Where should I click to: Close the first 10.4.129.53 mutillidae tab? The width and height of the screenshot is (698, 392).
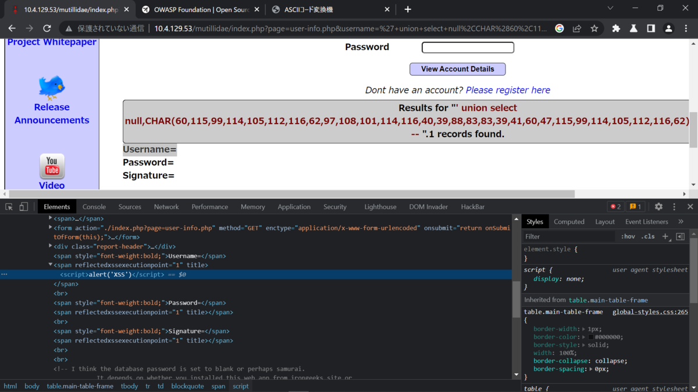click(127, 9)
